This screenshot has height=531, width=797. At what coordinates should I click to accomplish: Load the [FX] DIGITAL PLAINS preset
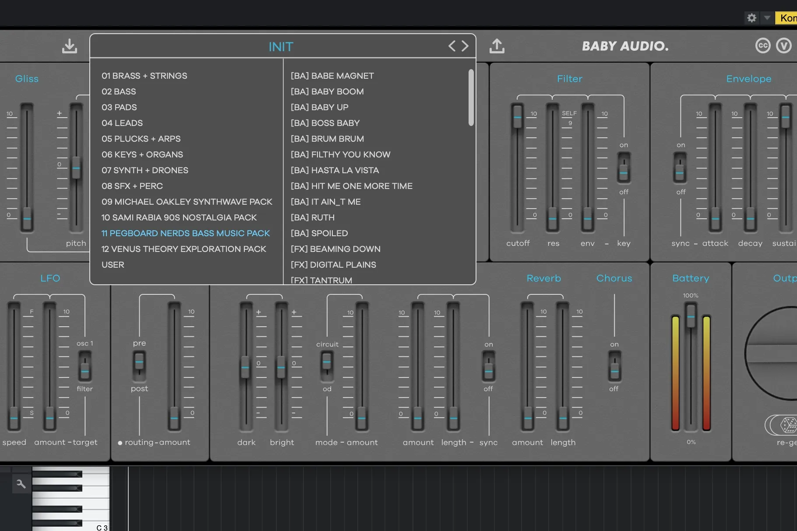[x=333, y=265]
